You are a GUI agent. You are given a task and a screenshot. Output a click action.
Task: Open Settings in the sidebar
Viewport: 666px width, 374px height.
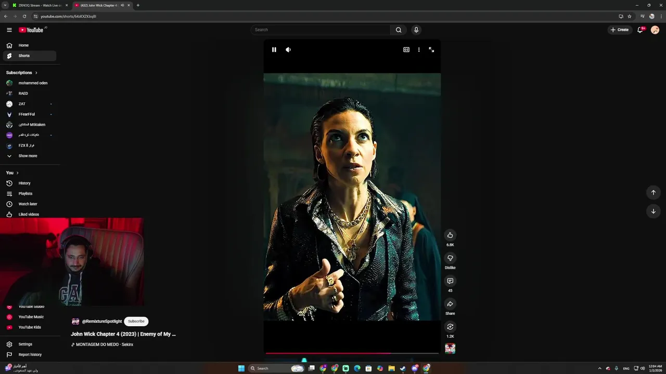click(30, 344)
